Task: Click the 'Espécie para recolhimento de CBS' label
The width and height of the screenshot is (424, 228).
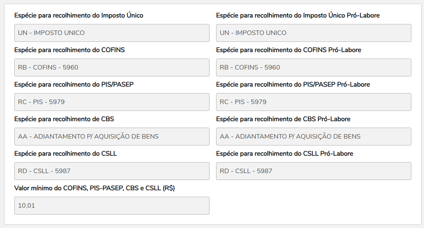Action: [x=64, y=119]
